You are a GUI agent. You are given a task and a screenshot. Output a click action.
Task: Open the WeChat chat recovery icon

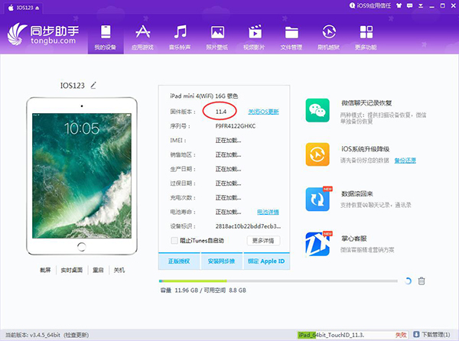coord(317,111)
